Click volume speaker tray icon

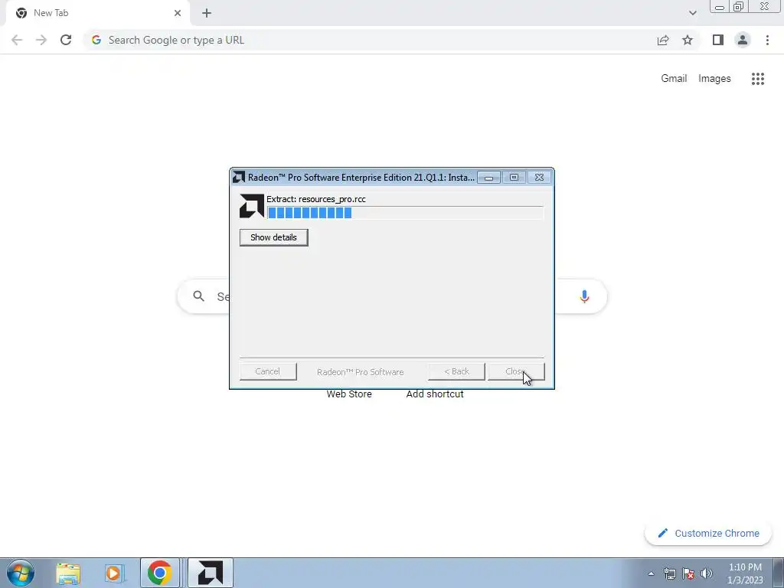(707, 573)
